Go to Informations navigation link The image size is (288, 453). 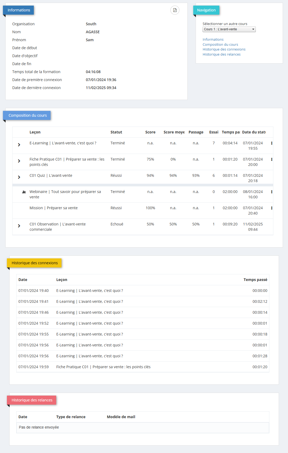click(x=213, y=40)
